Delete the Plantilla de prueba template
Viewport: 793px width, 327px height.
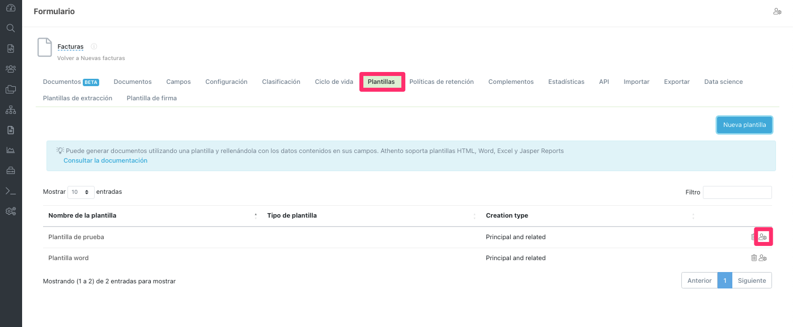[x=753, y=237]
